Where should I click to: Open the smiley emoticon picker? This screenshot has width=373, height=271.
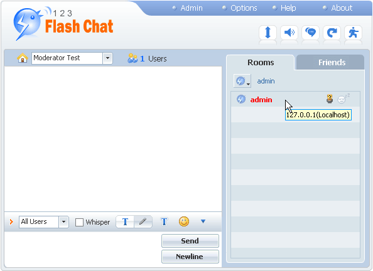184,221
